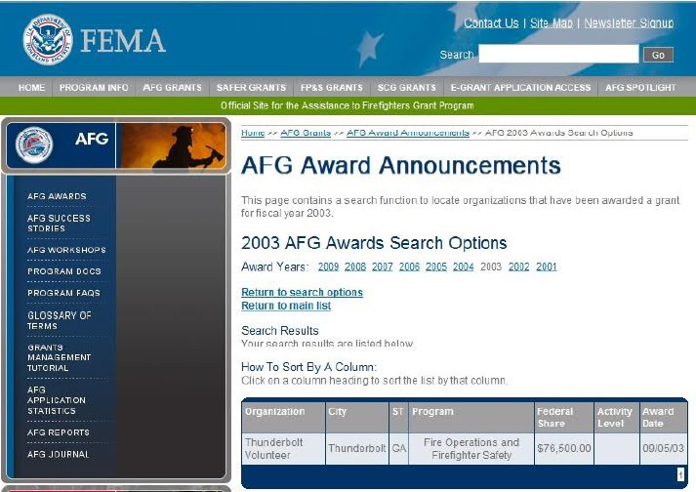Click the AFG Grants breadcrumb link
The height and width of the screenshot is (492, 696).
click(x=306, y=133)
